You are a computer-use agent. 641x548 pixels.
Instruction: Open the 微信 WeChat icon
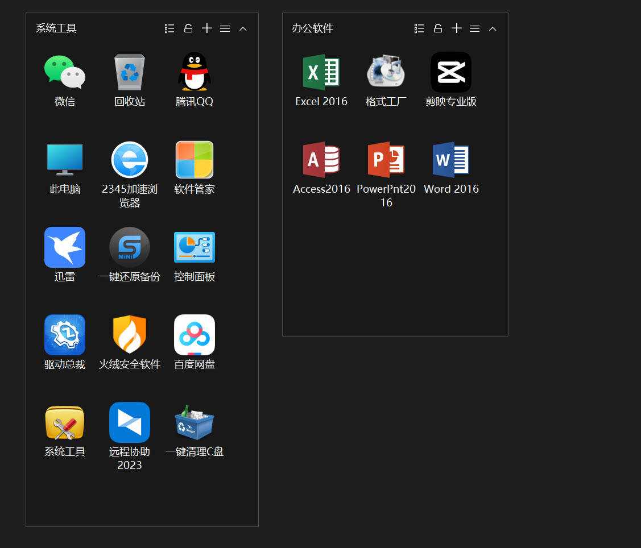pos(65,72)
